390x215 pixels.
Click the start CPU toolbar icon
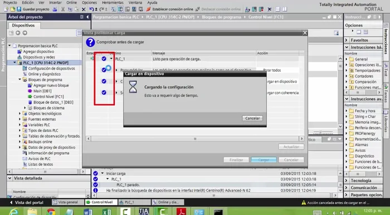click(x=254, y=9)
